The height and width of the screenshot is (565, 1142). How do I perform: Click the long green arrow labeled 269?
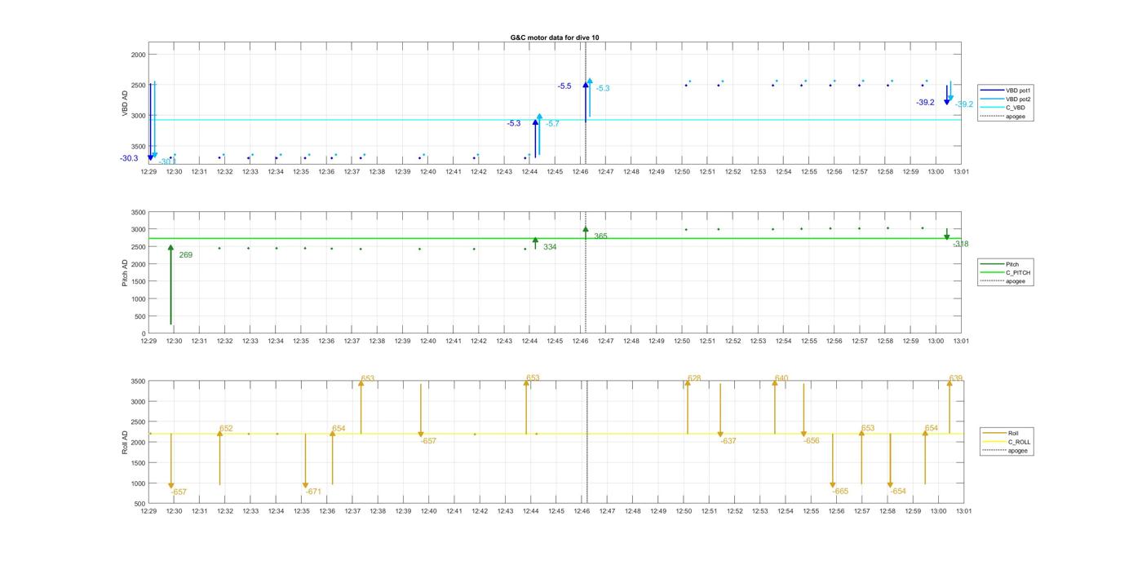170,285
